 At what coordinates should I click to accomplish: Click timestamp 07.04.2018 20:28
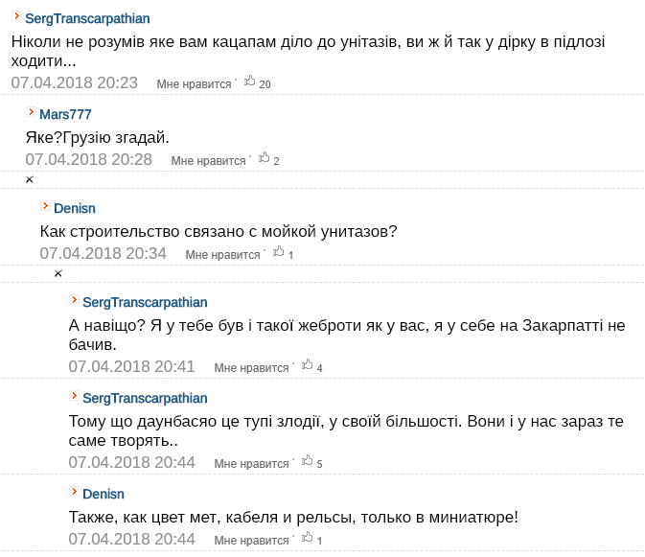(88, 159)
